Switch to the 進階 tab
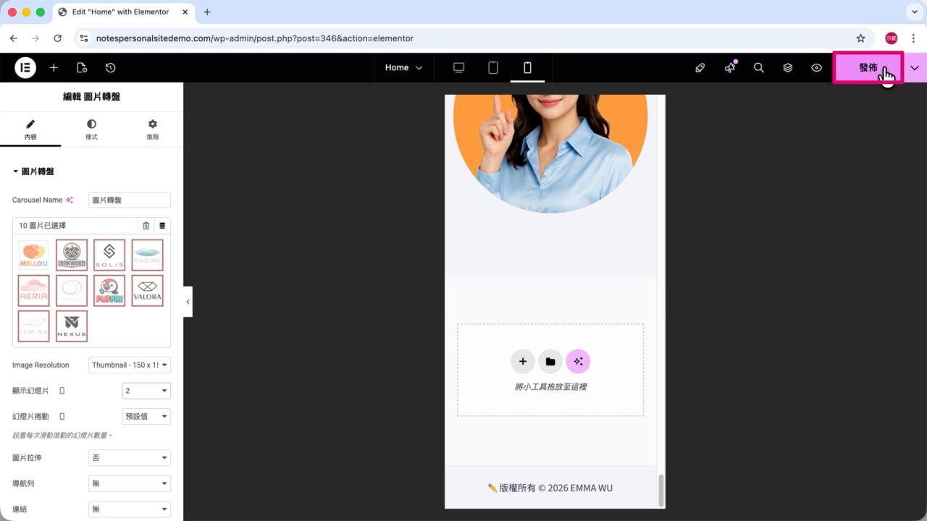927x521 pixels. (152, 130)
